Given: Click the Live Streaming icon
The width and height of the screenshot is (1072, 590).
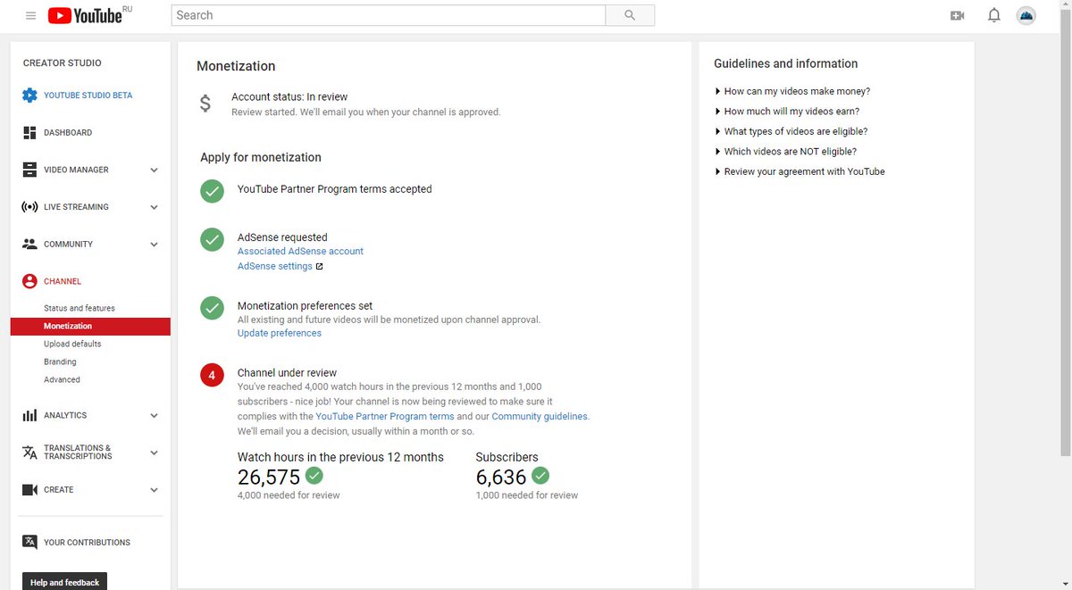Looking at the screenshot, I should [29, 207].
